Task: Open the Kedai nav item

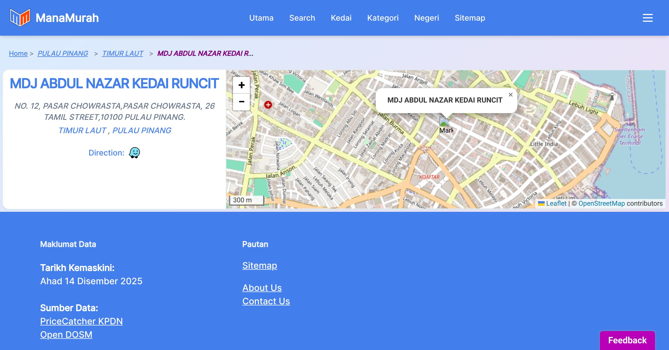Action: pyautogui.click(x=341, y=18)
